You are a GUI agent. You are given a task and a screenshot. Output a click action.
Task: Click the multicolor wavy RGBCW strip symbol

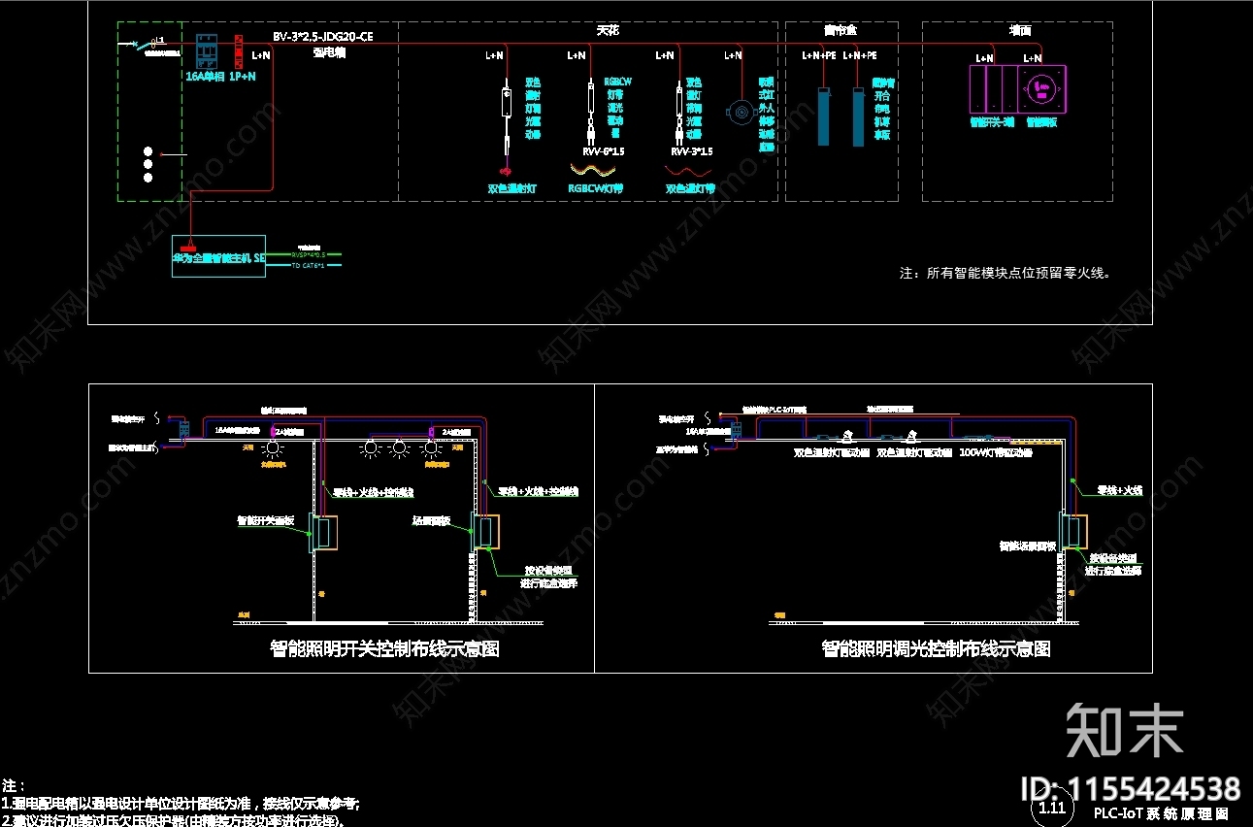[x=595, y=170]
